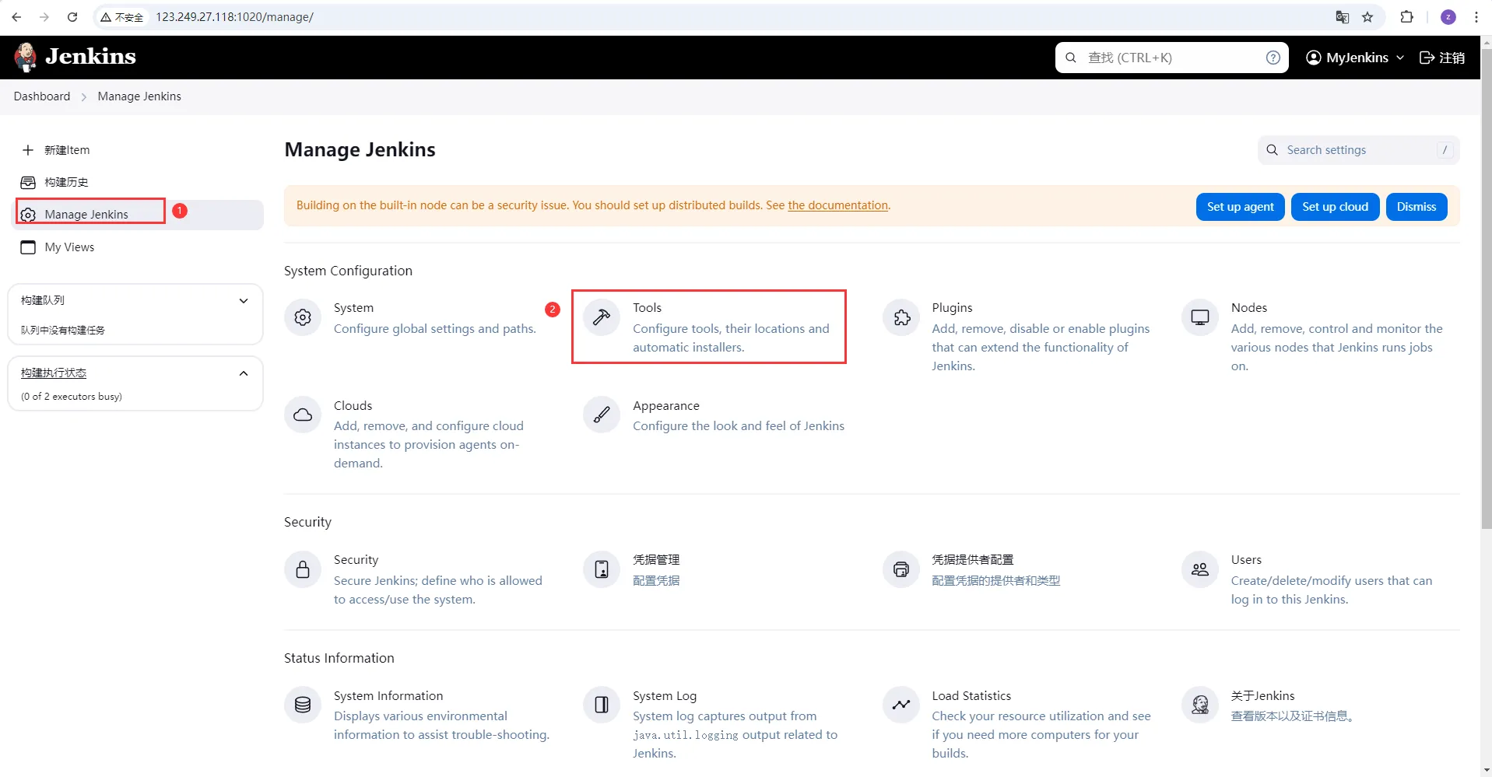Click the Users people icon

(1200, 569)
